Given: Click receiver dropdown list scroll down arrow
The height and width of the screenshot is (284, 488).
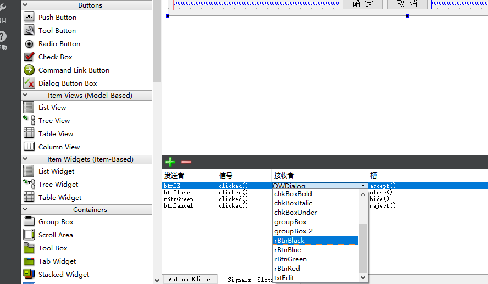Looking at the screenshot, I should pos(363,278).
